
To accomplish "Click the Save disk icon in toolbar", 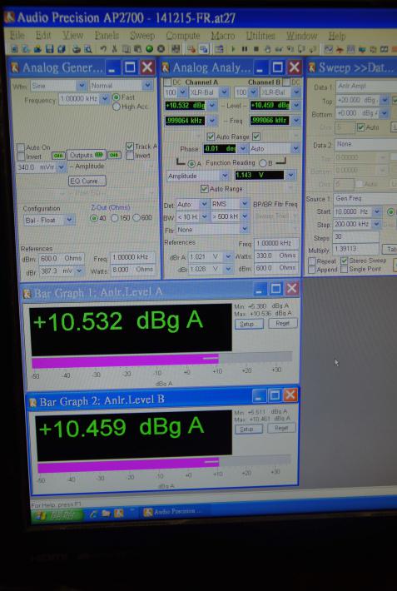I will (x=49, y=49).
